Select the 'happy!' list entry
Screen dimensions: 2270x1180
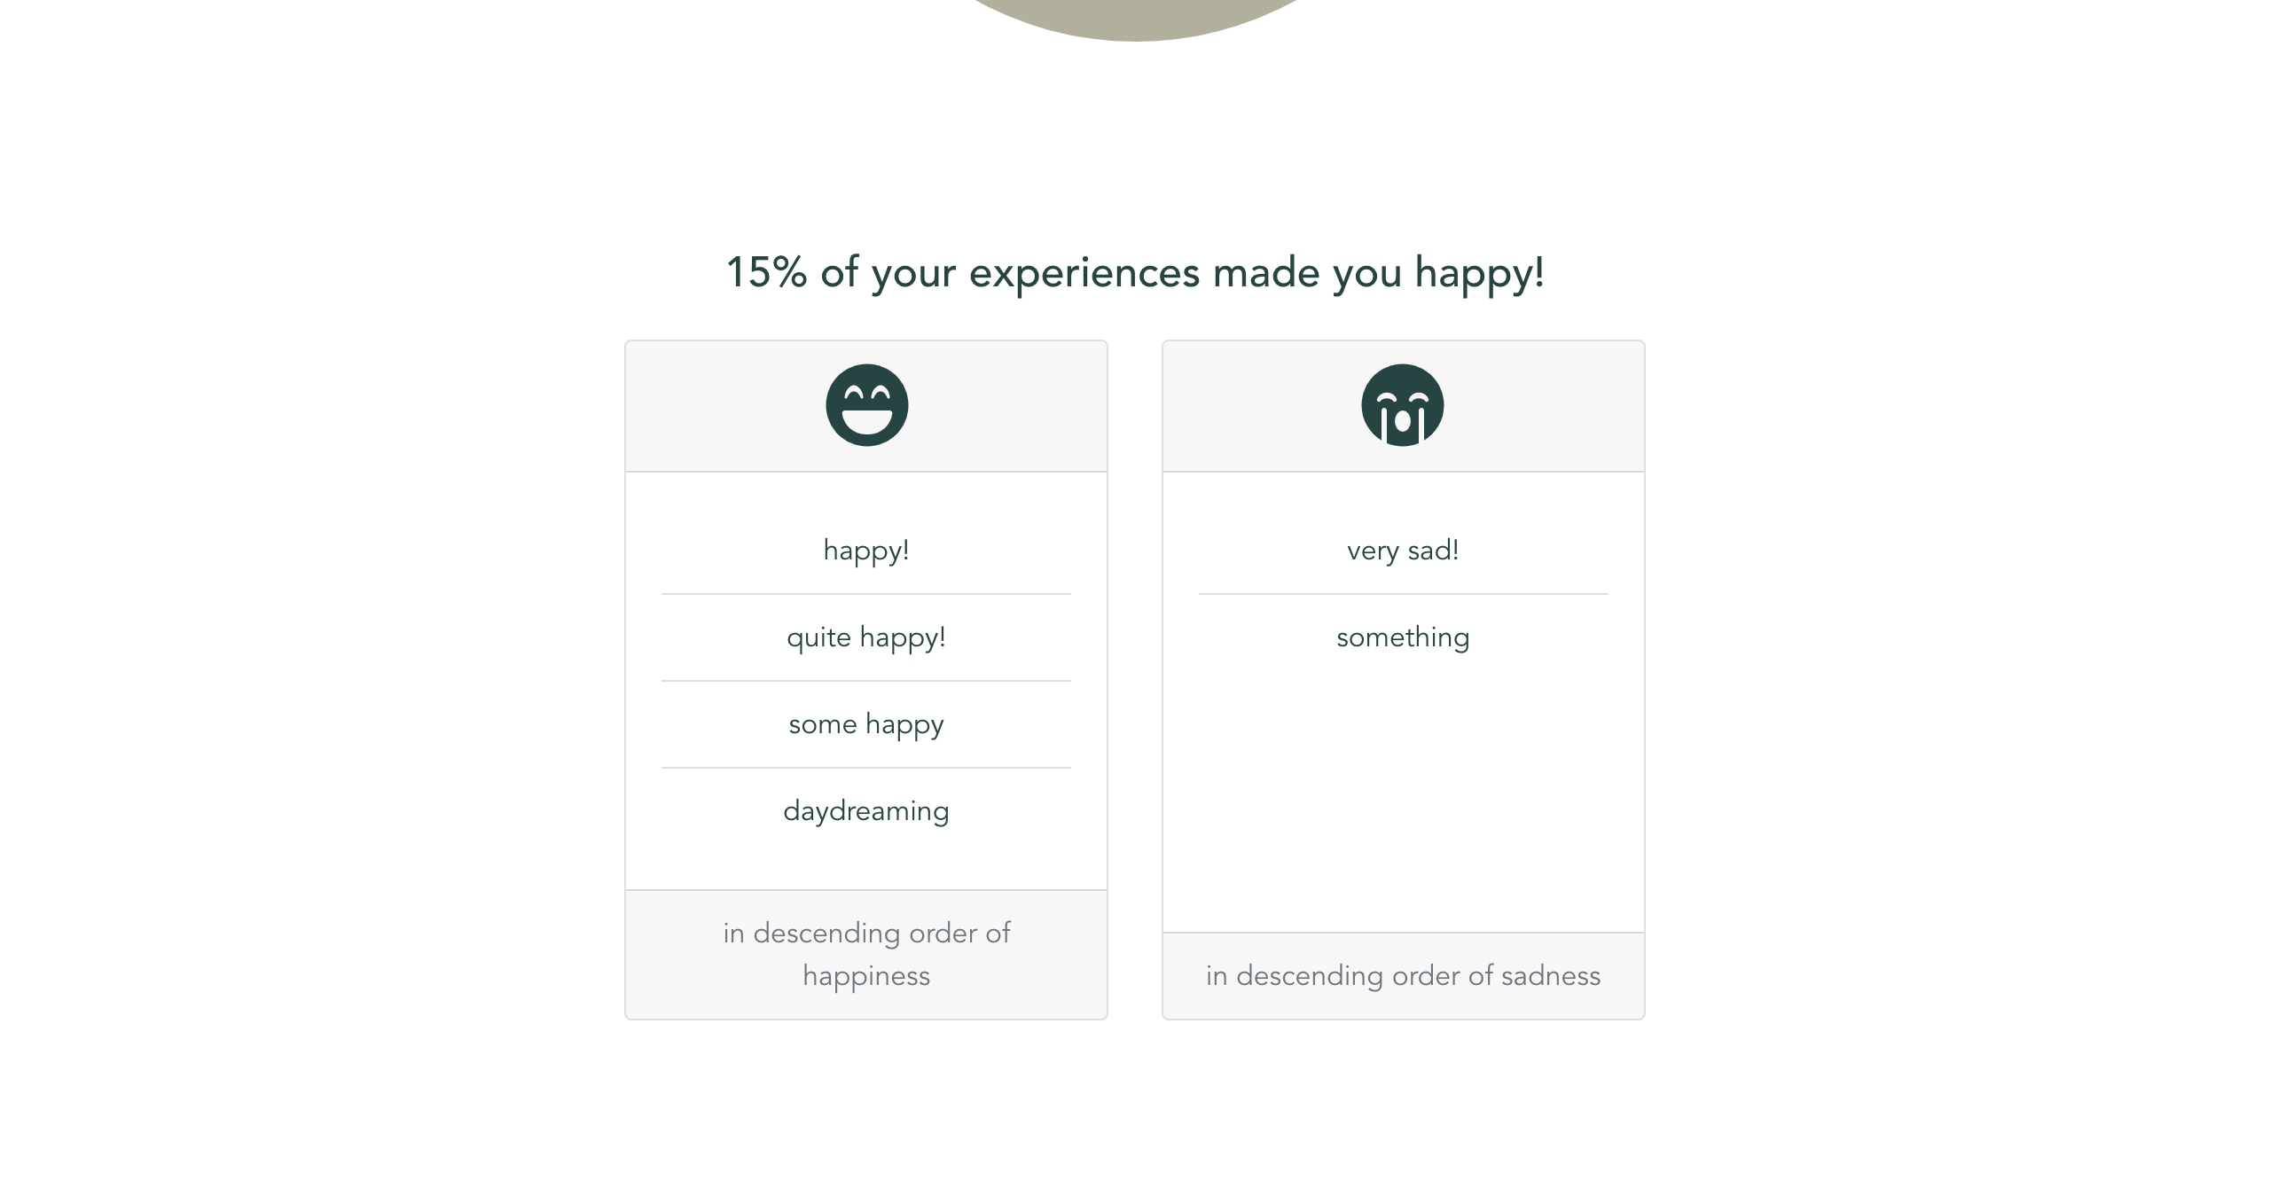point(866,551)
